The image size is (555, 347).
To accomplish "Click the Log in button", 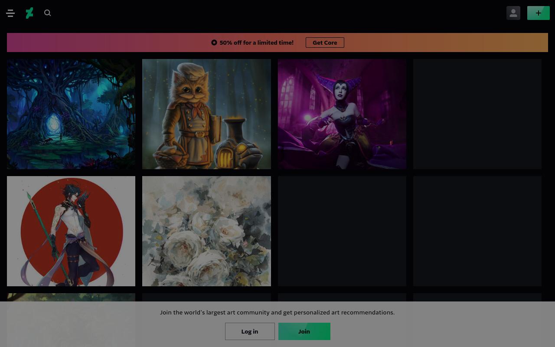I will point(250,331).
